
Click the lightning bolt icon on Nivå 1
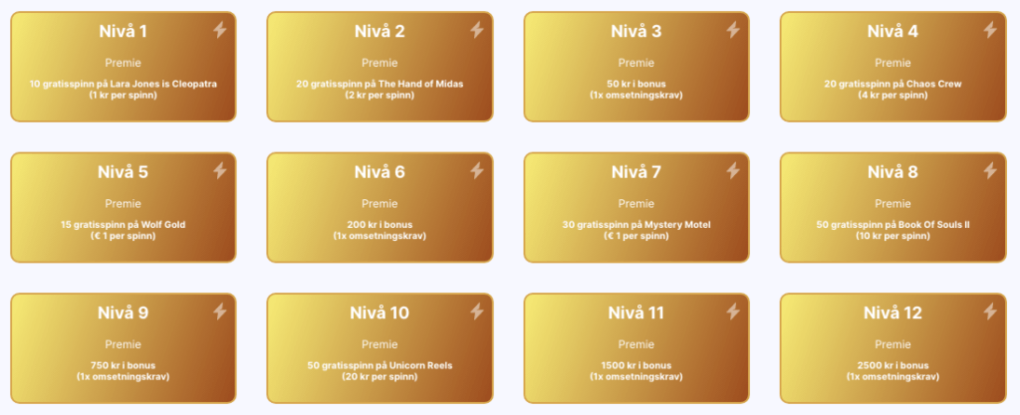(x=220, y=30)
